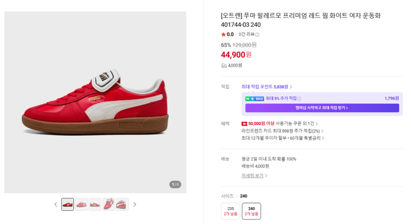411x224 pixels.
Task: Select size 240 option
Action: 251,211
